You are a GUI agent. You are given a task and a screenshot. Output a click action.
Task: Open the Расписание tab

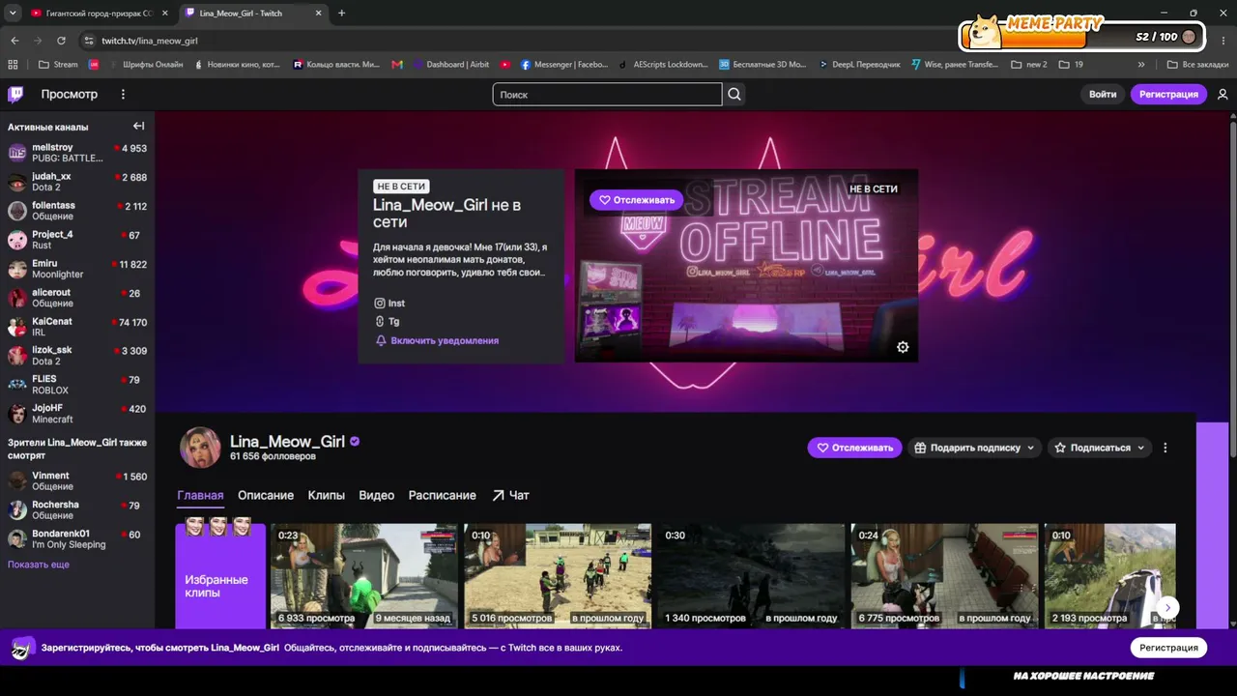pyautogui.click(x=442, y=495)
